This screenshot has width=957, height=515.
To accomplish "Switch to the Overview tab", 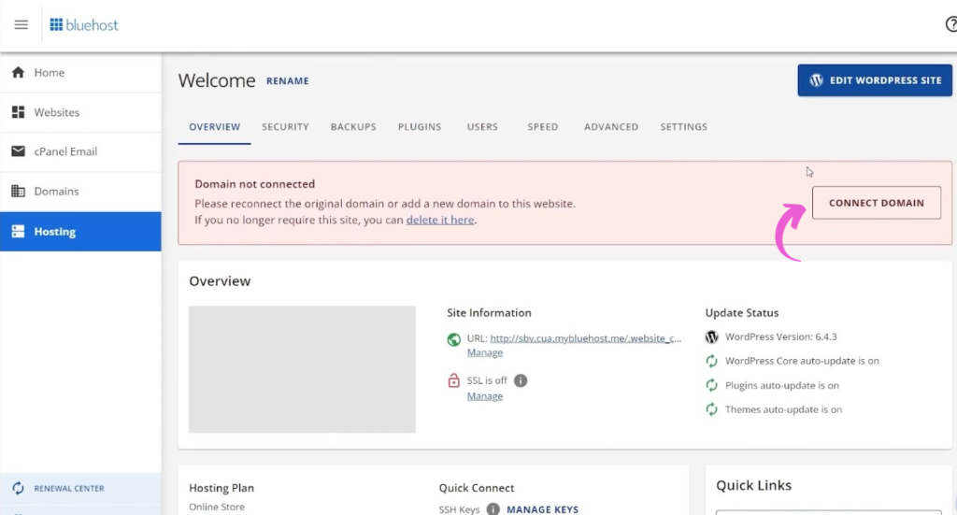I will click(214, 127).
